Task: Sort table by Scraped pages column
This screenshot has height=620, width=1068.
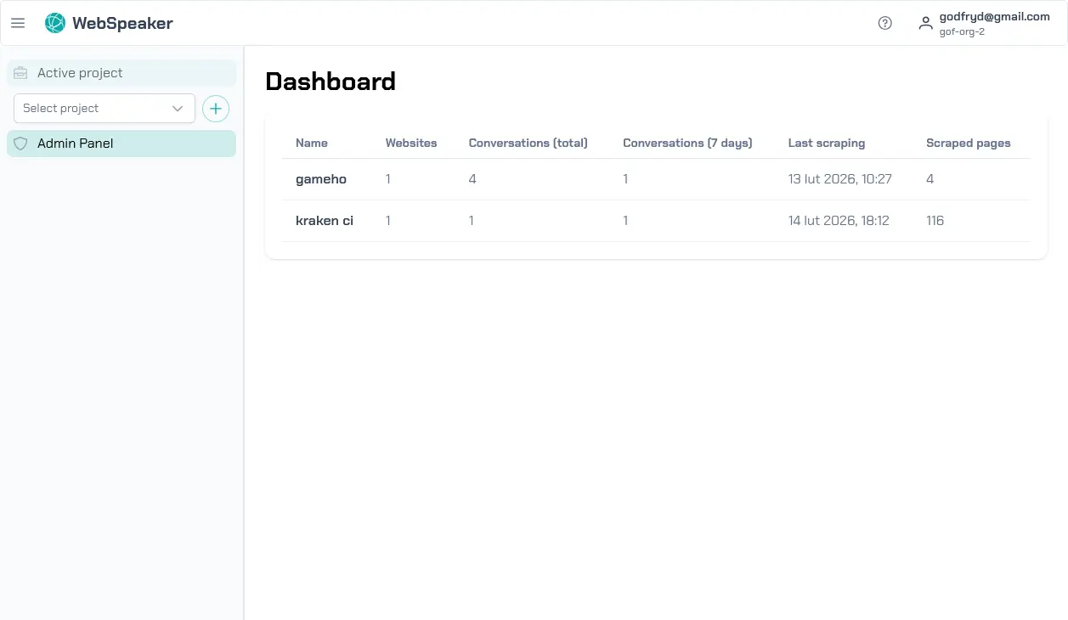Action: (x=968, y=143)
